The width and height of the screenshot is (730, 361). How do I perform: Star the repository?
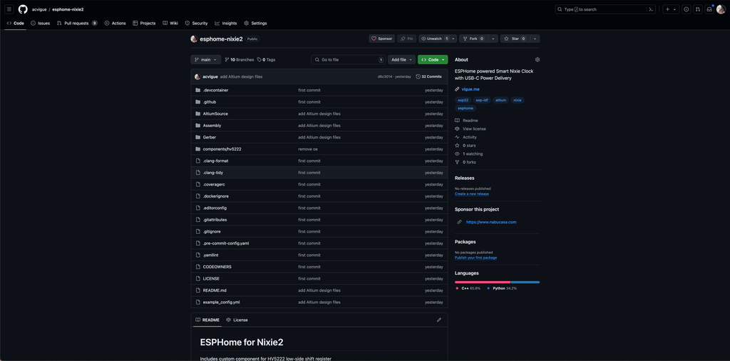515,39
